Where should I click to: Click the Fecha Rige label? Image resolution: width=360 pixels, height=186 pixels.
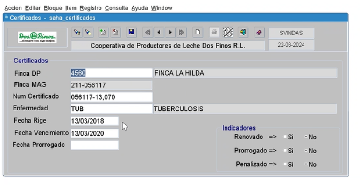tap(30, 120)
